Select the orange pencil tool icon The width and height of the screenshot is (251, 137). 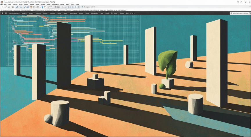coord(31,7)
